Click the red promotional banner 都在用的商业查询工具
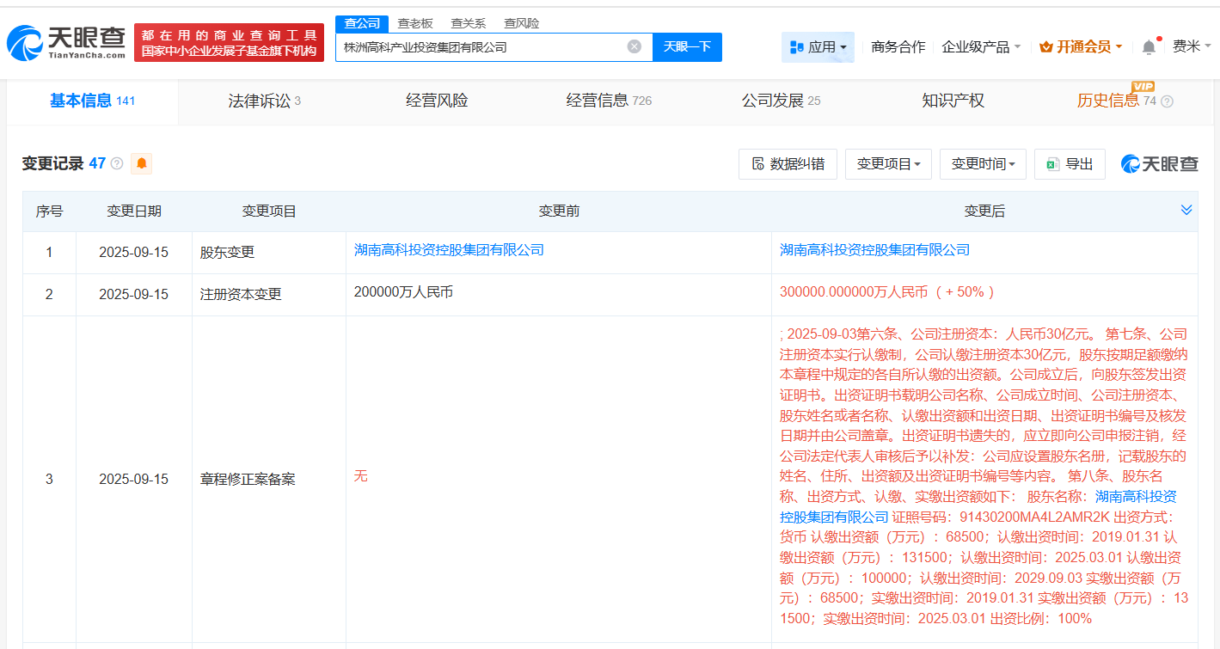Screen dimensions: 1220x649 (229, 42)
